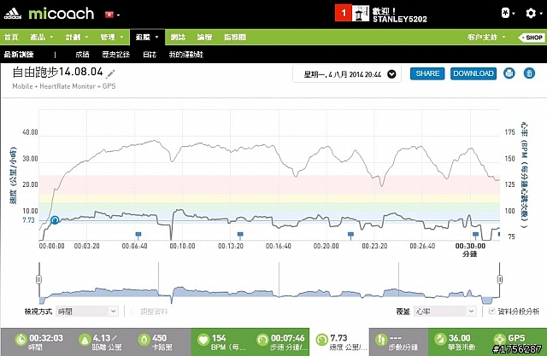Open the SHOP tag link
The width and height of the screenshot is (547, 356).
click(532, 38)
